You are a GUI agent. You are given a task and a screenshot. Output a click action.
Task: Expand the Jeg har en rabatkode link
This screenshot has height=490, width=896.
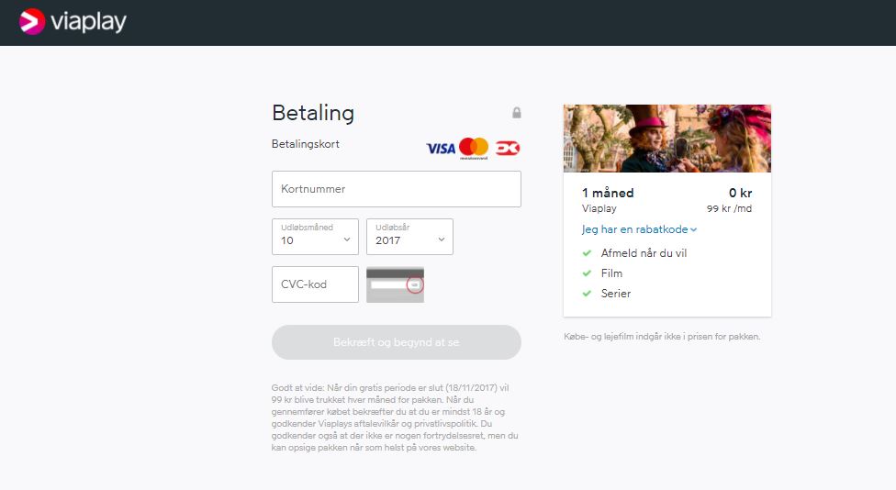(x=639, y=229)
